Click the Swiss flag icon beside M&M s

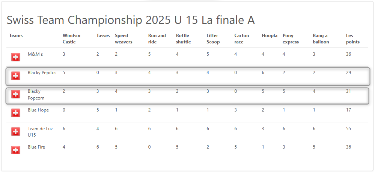coord(15,57)
